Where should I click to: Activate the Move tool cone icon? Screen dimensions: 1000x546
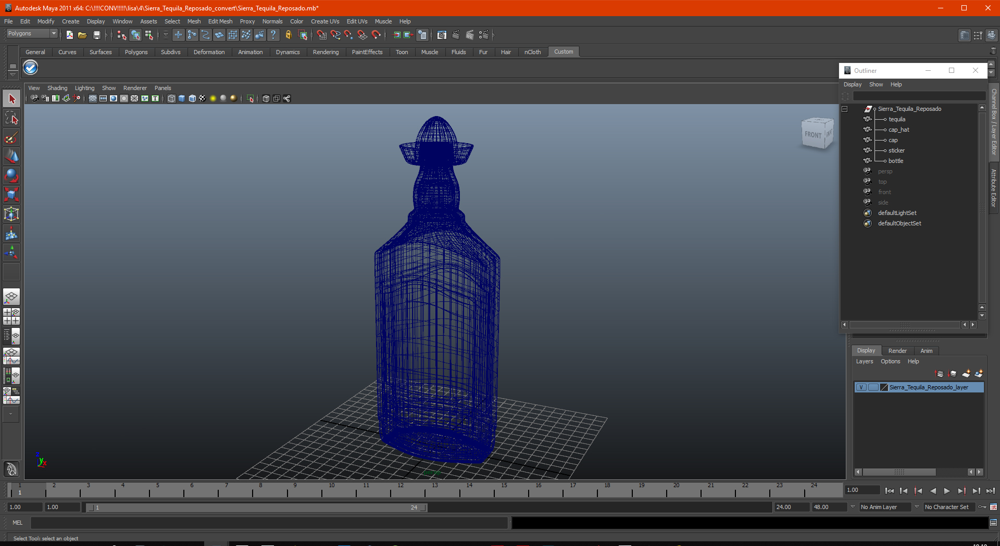pyautogui.click(x=11, y=157)
